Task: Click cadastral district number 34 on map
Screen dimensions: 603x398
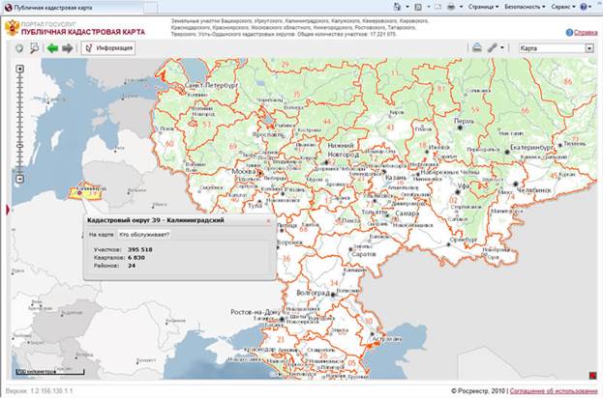Action: (334, 283)
